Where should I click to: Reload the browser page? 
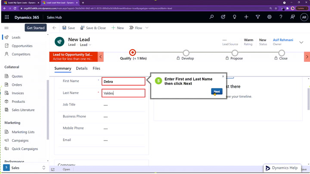15,8
